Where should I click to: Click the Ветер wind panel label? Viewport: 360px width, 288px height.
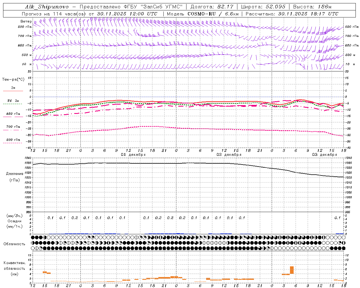tap(26, 21)
